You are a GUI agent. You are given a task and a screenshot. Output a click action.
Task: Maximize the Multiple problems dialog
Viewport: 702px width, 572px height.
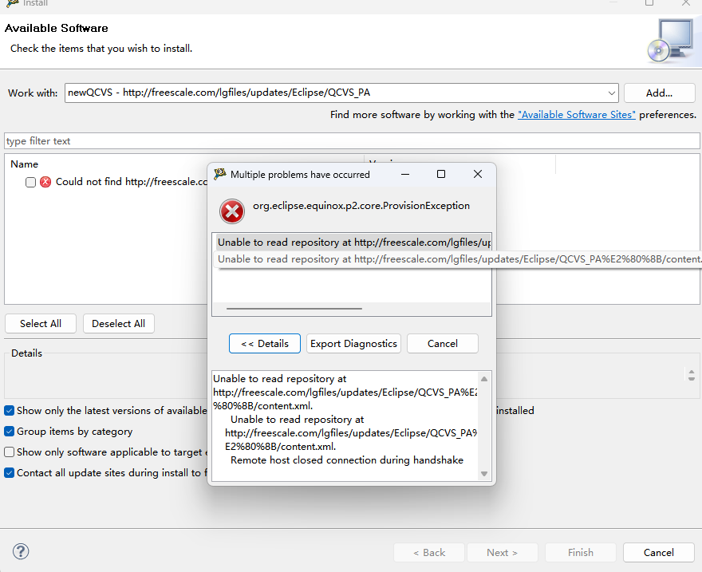pos(441,174)
